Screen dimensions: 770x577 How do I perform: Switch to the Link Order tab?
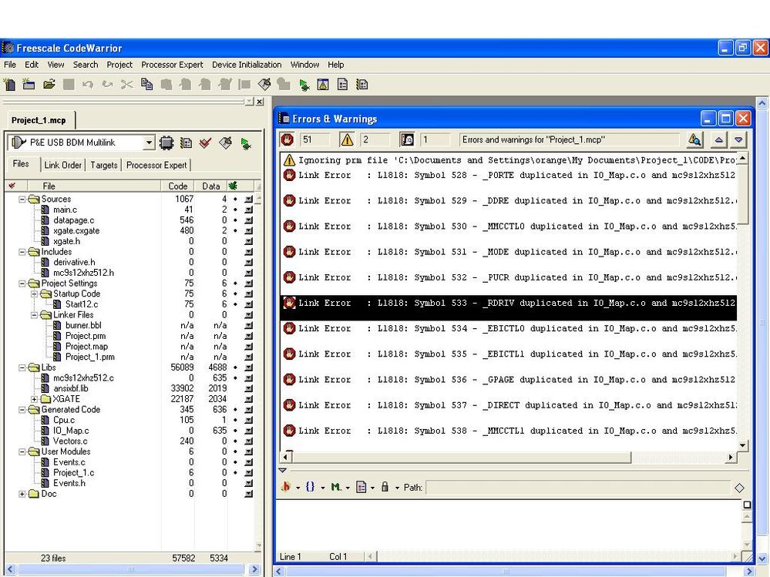coord(63,166)
